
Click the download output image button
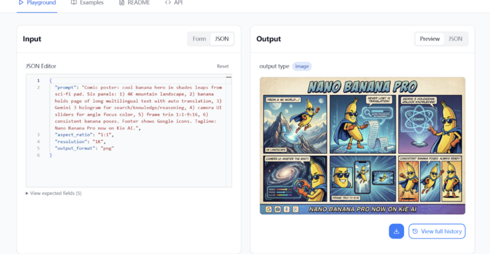tap(396, 231)
